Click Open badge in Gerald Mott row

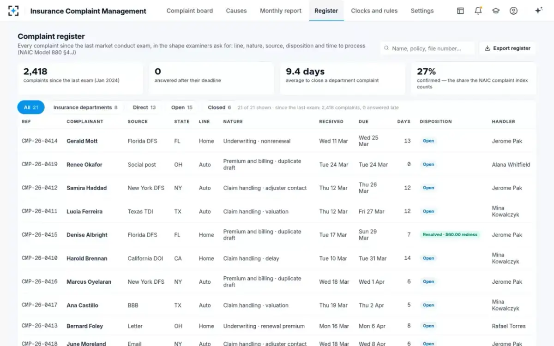tap(428, 141)
